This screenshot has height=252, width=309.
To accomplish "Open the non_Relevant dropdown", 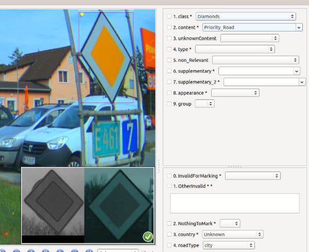I will [255, 60].
